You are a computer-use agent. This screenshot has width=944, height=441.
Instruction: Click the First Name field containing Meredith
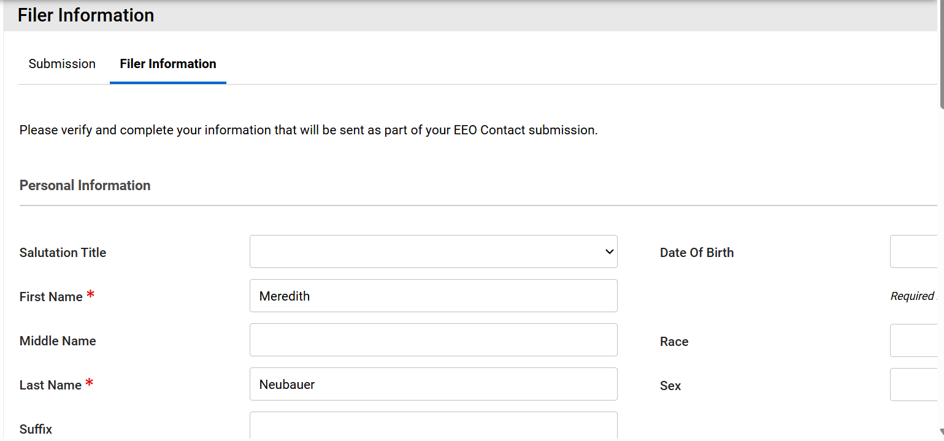pyautogui.click(x=433, y=296)
